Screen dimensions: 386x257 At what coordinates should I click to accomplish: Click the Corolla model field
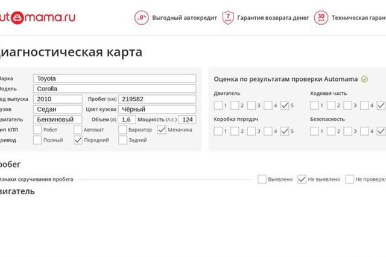(x=115, y=89)
